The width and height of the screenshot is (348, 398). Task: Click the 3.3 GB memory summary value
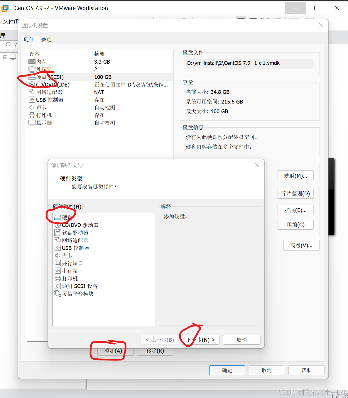pos(102,62)
